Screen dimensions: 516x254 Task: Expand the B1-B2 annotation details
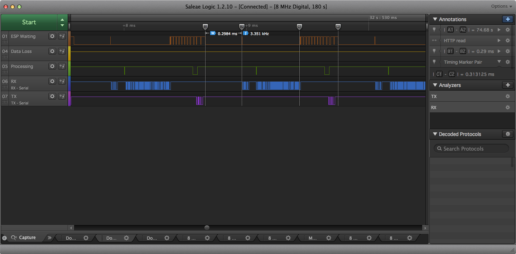pyautogui.click(x=499, y=52)
